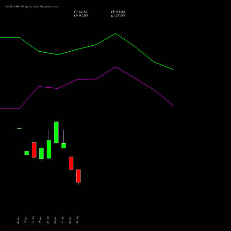Click the close value C: 64.85
231x231 pixels.
pos(81,12)
